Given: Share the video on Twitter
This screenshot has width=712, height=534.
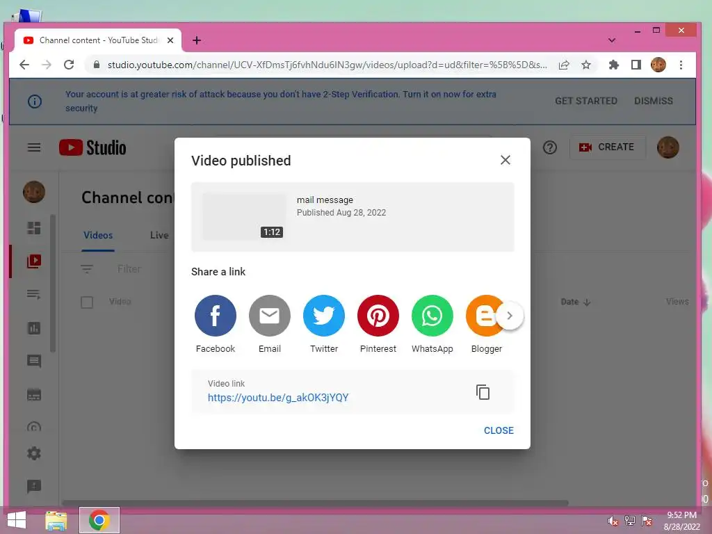Looking at the screenshot, I should [324, 316].
